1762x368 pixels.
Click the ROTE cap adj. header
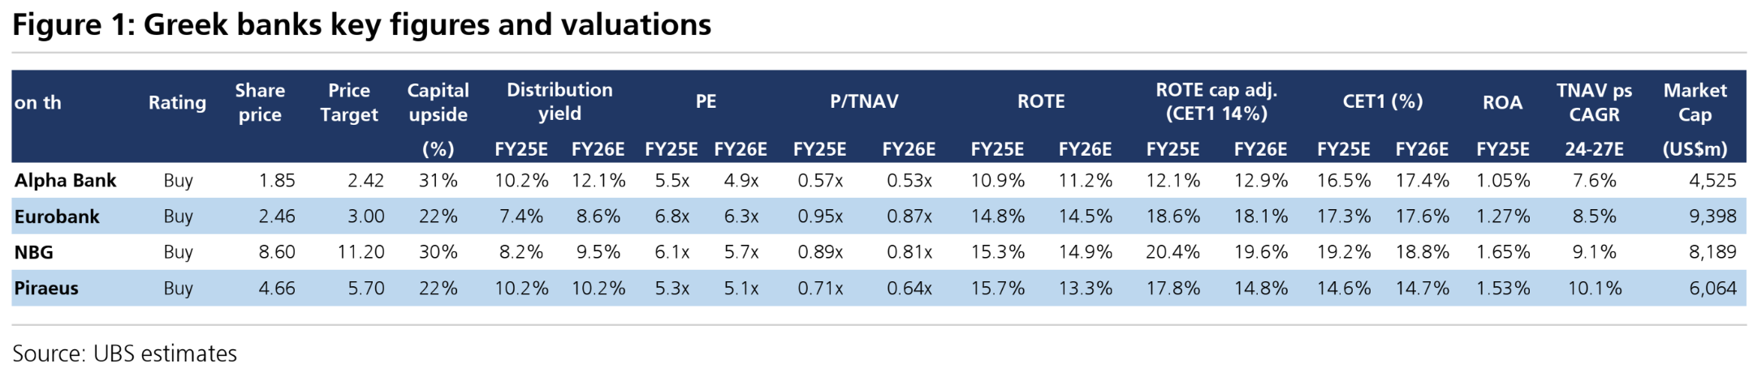[x=1216, y=102]
